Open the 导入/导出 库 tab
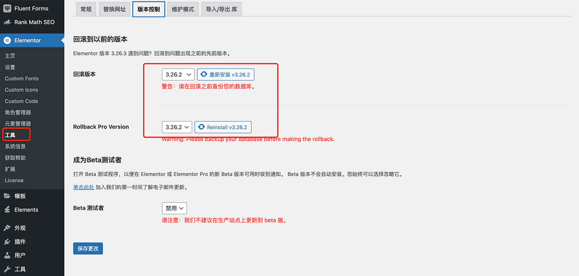The image size is (579, 276). 222,9
